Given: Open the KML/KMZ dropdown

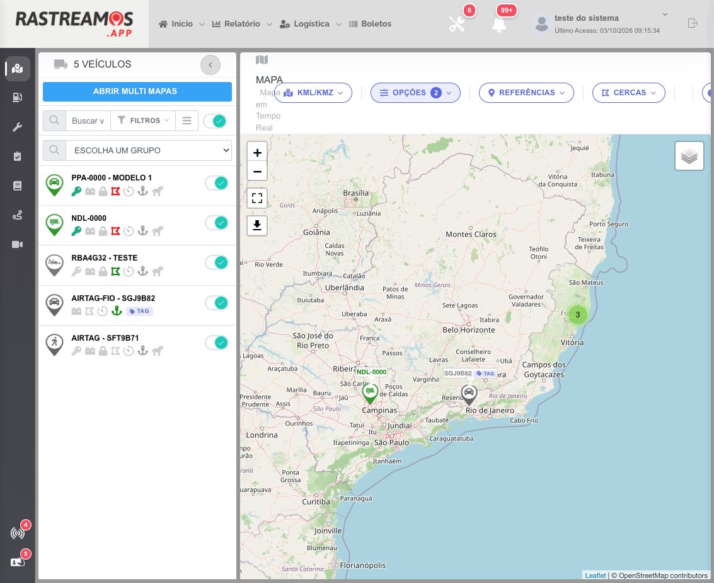Looking at the screenshot, I should pos(313,93).
